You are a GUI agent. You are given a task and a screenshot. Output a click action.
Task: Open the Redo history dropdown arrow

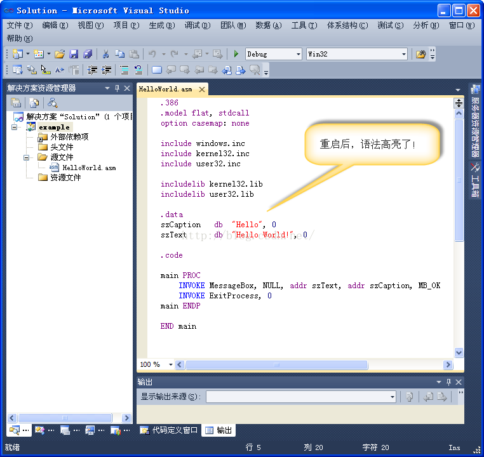pos(186,55)
